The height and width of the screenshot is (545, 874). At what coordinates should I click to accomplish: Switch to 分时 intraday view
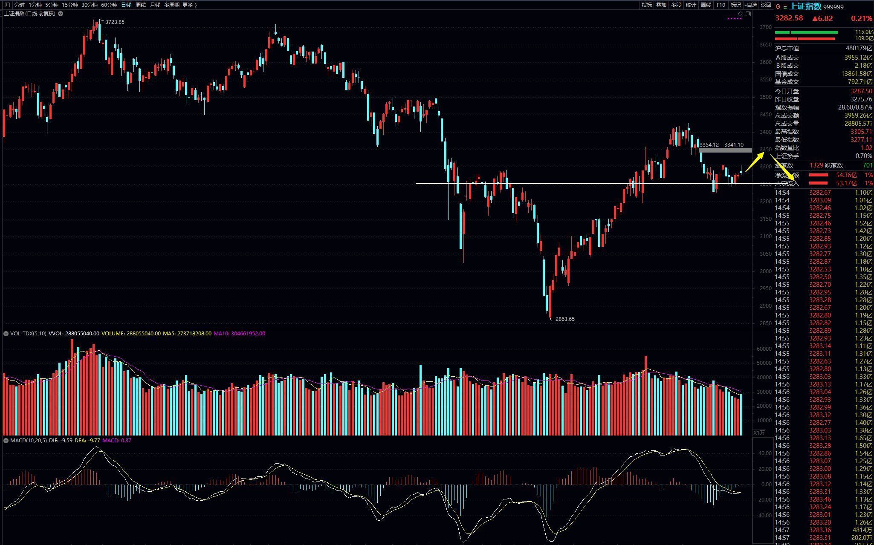click(x=19, y=5)
